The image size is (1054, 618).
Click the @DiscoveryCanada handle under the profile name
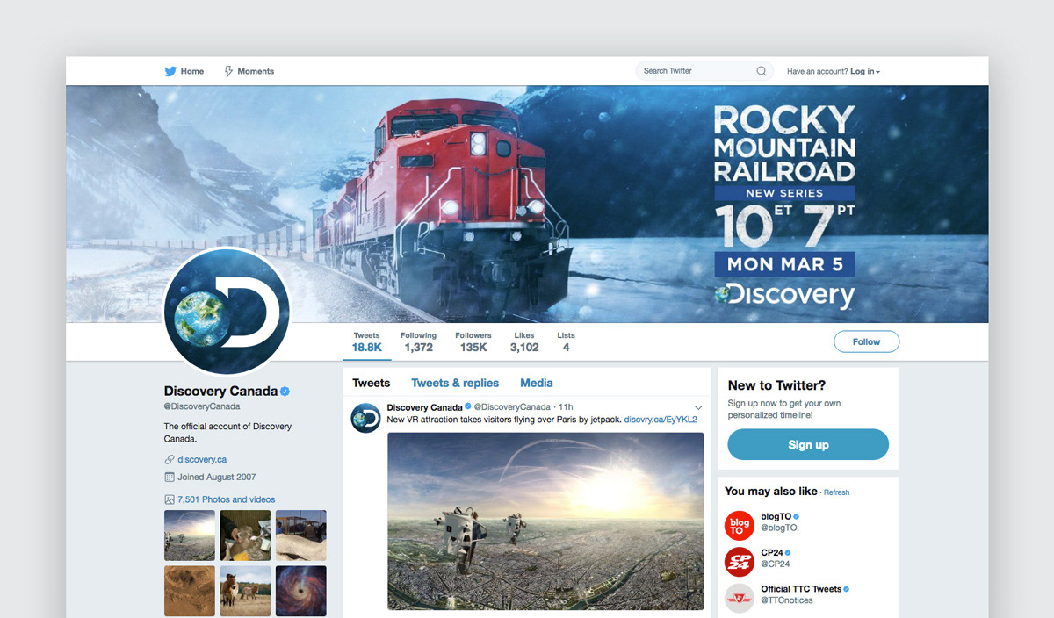point(202,406)
